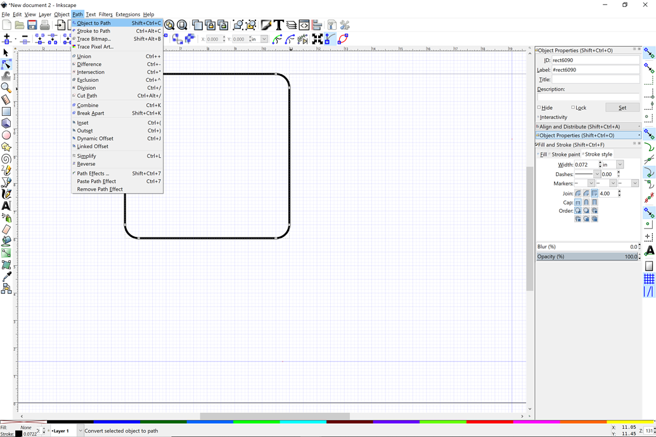The height and width of the screenshot is (437, 656).
Task: Click the Break Apart menu entry
Action: (117, 113)
